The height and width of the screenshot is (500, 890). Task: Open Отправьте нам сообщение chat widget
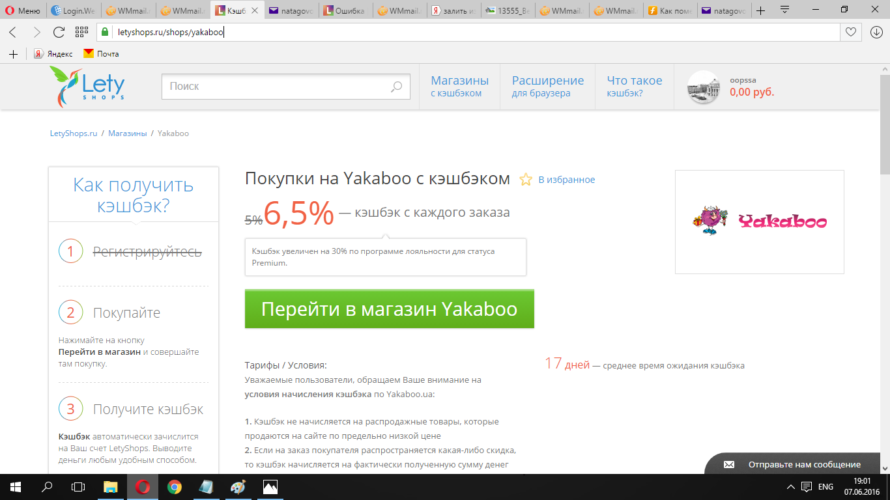pyautogui.click(x=792, y=464)
